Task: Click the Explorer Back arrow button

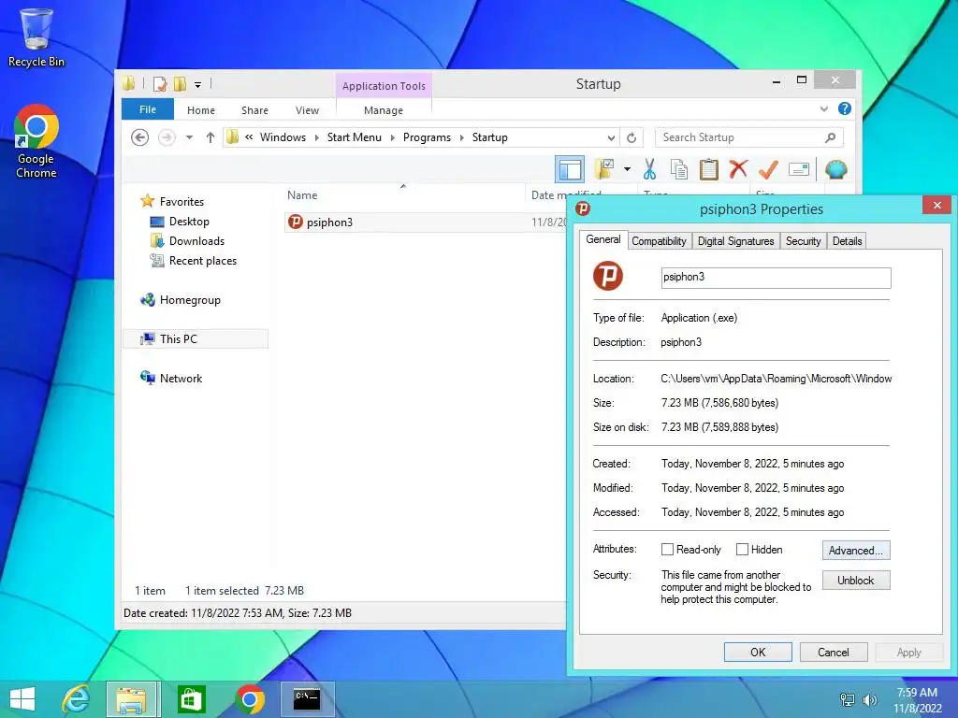Action: pyautogui.click(x=140, y=137)
